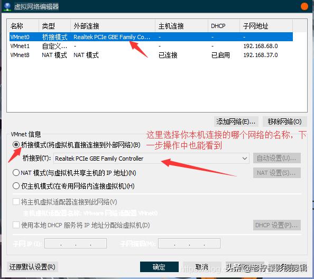Click the Virtual Network Editor title bar icon

click(7, 6)
